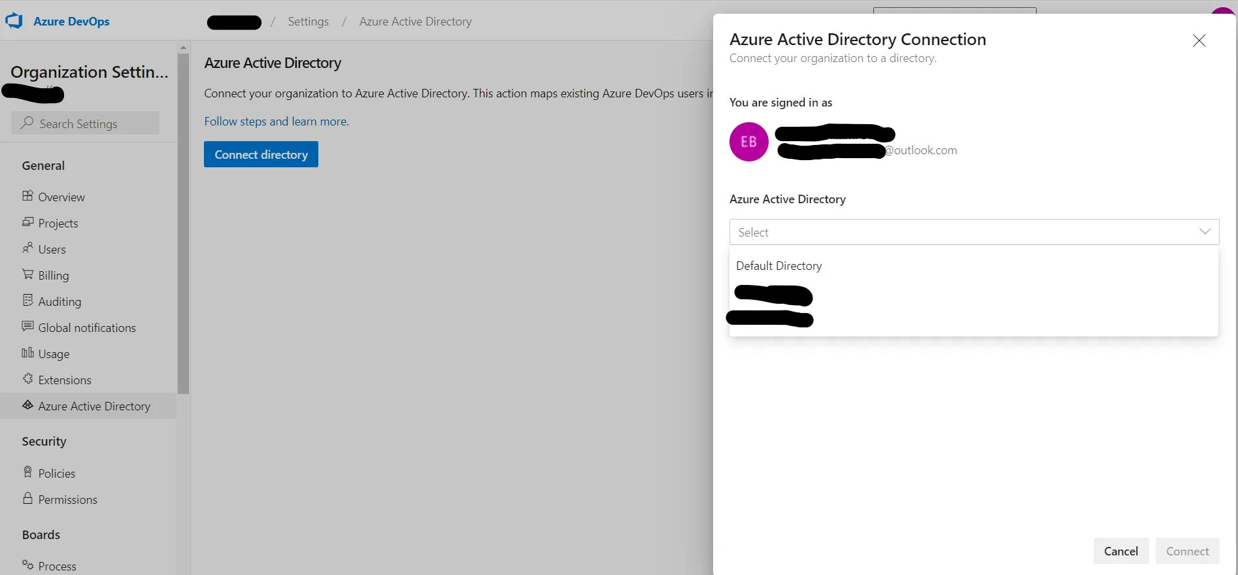The width and height of the screenshot is (1238, 575).
Task: Click the Policies badge icon
Action: [27, 472]
